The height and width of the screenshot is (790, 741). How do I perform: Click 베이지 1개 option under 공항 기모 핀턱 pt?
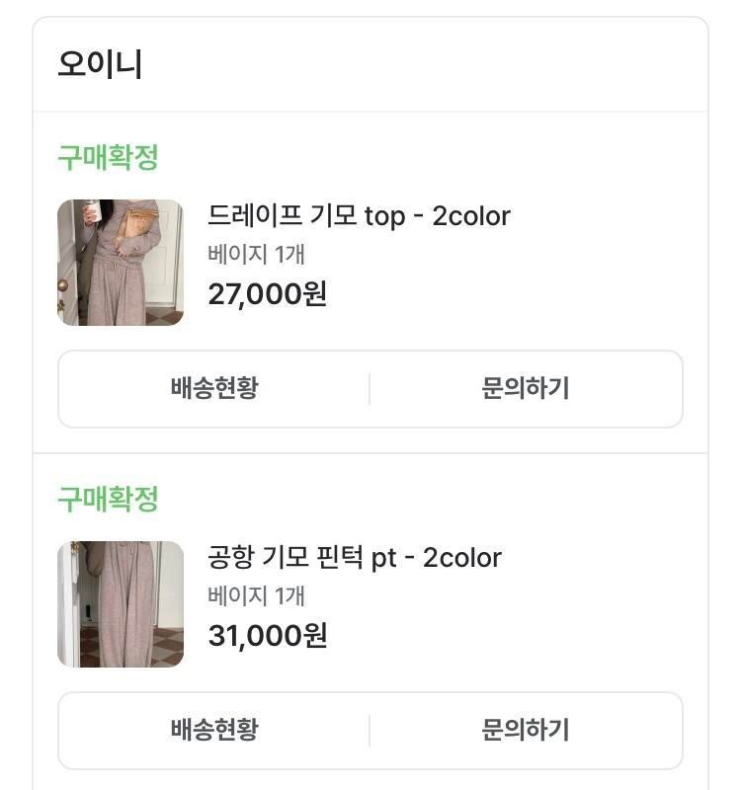pos(256,595)
